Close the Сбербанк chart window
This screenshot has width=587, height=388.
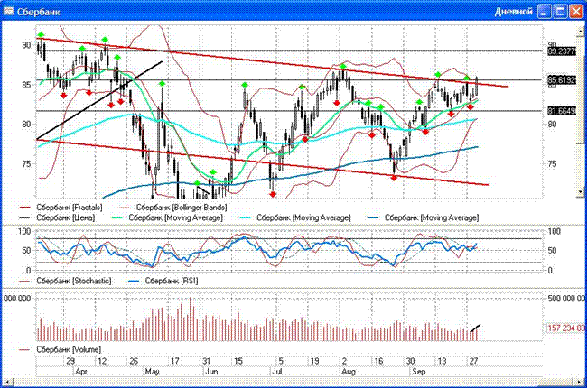click(x=576, y=12)
